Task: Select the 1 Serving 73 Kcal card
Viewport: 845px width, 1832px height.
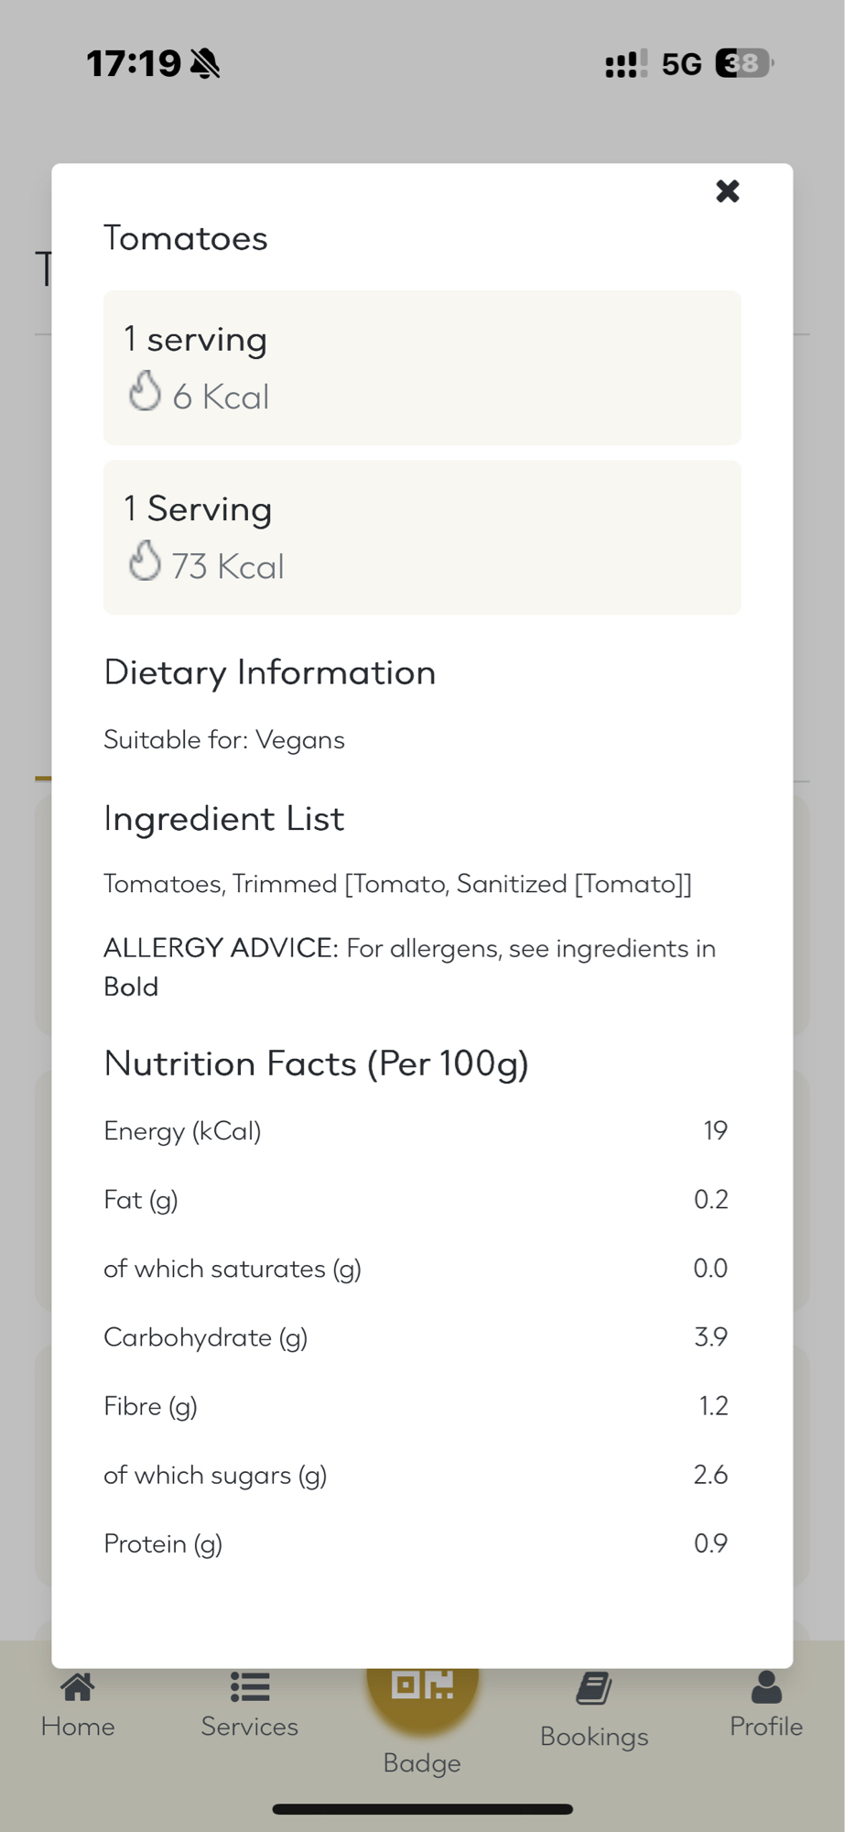Action: (x=422, y=537)
